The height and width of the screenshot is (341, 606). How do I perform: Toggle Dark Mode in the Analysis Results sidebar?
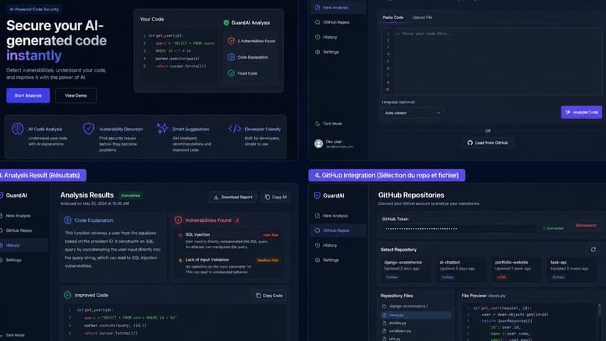12,335
